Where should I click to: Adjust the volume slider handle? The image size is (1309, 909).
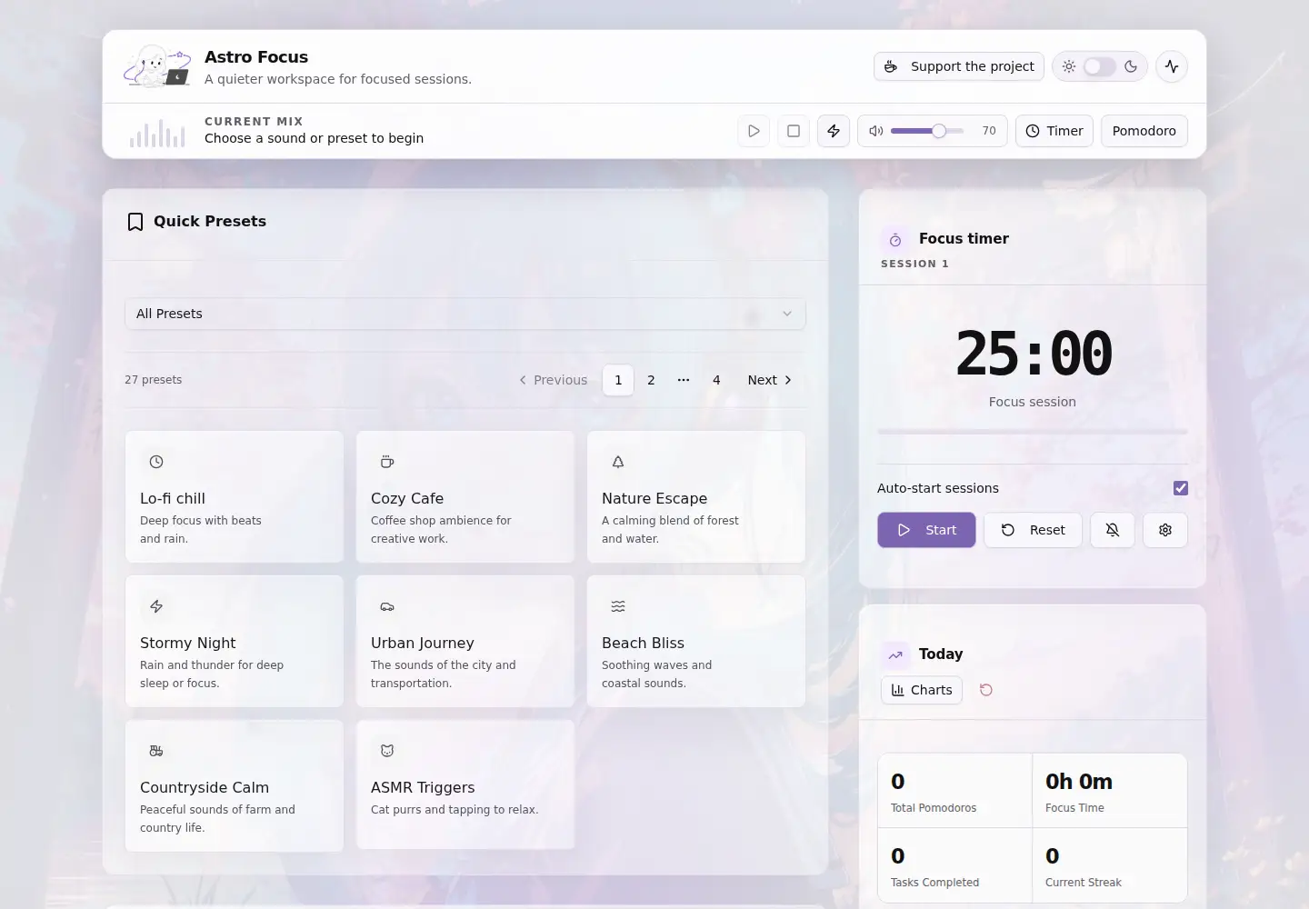pyautogui.click(x=939, y=131)
